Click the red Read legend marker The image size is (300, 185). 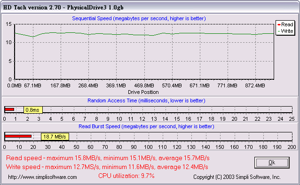[279, 24]
